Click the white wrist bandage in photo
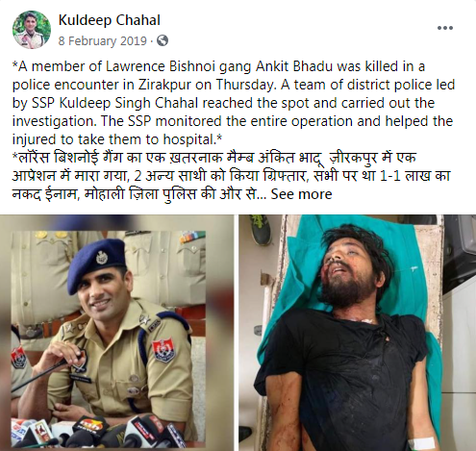This screenshot has height=451, width=476. pos(421,443)
